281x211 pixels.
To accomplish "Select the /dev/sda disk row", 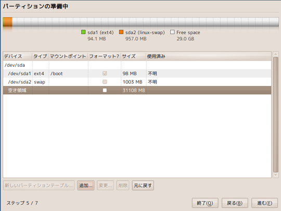I will tap(137, 65).
